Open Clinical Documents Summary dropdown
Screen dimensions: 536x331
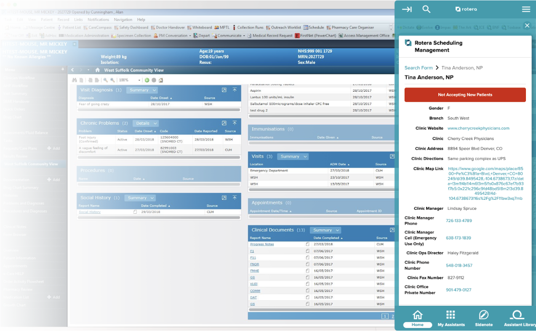(x=325, y=230)
